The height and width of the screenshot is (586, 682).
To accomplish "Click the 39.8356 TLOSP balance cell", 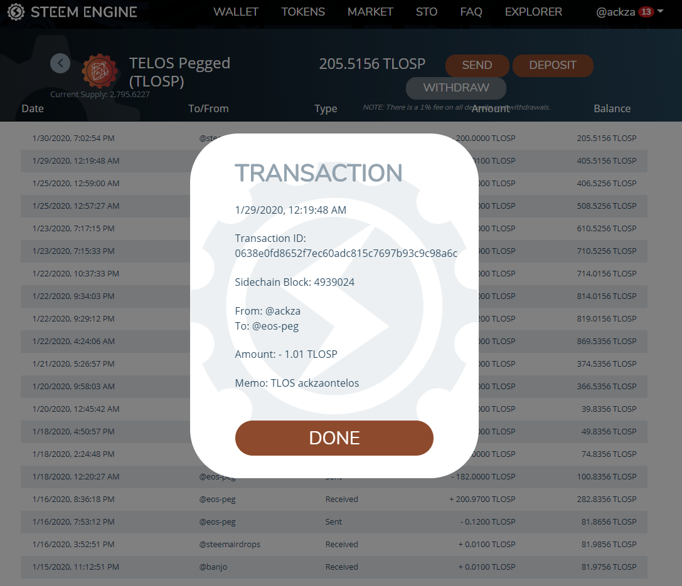I will tap(609, 409).
